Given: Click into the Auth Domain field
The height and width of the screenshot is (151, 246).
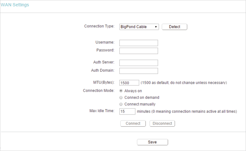Looking at the screenshot, I should 139,71.
